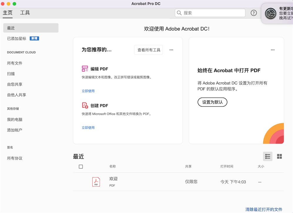
Task: Open the recommended tools card more options menu
Action: click(x=171, y=50)
